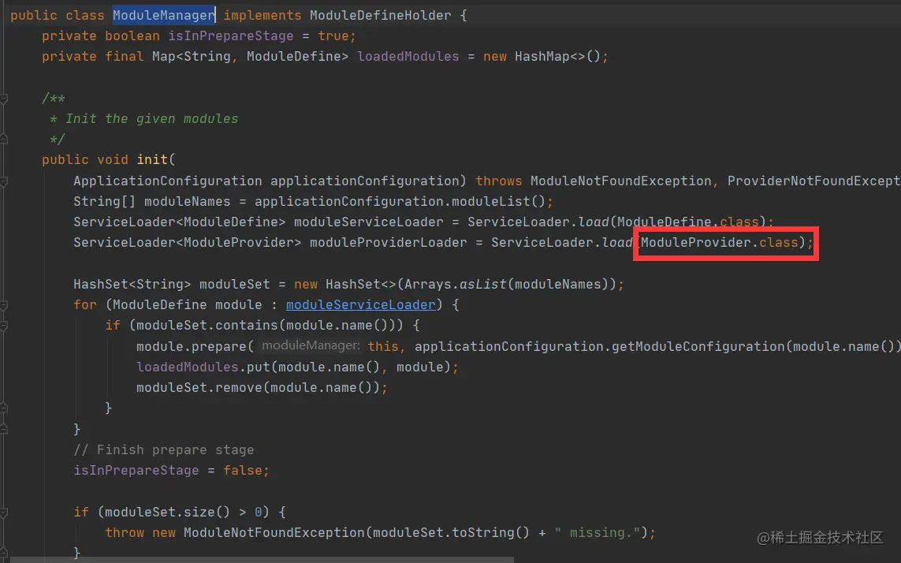Click the "Init the given modules" comment
This screenshot has height=563, width=901.
pyautogui.click(x=151, y=118)
